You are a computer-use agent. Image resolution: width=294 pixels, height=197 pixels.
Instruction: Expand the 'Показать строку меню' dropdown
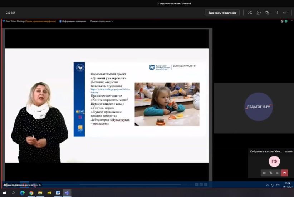(x=102, y=21)
